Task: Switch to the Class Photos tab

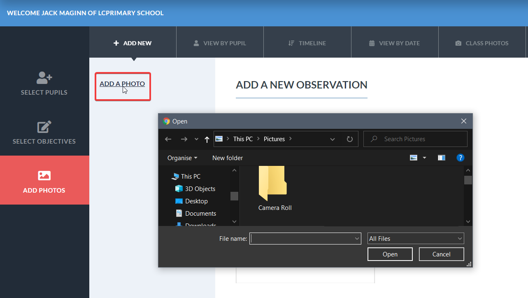Action: click(482, 43)
